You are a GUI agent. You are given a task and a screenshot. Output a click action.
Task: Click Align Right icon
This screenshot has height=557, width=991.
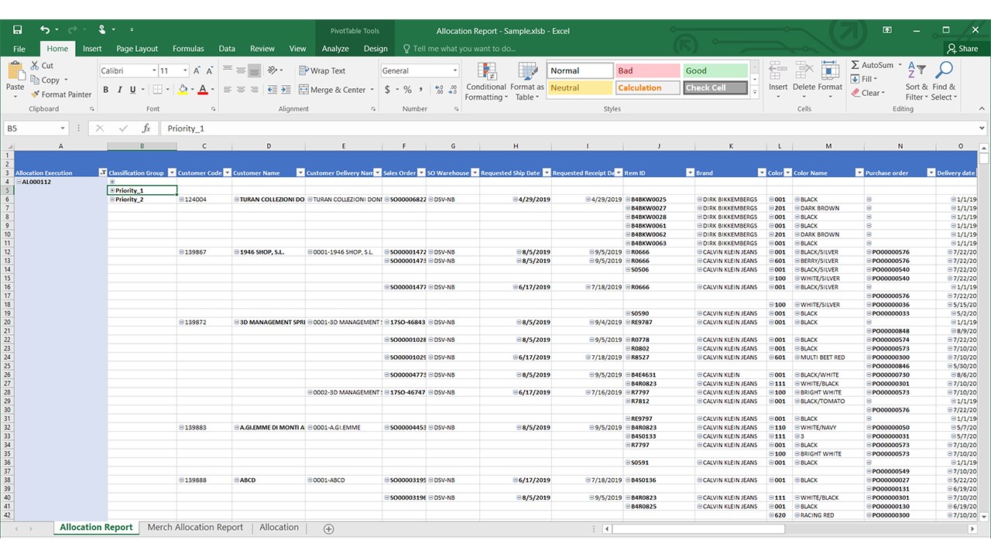click(254, 90)
